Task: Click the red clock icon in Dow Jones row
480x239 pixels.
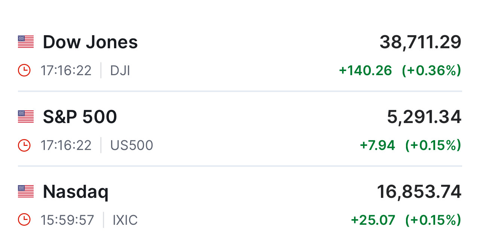Action: (x=24, y=70)
